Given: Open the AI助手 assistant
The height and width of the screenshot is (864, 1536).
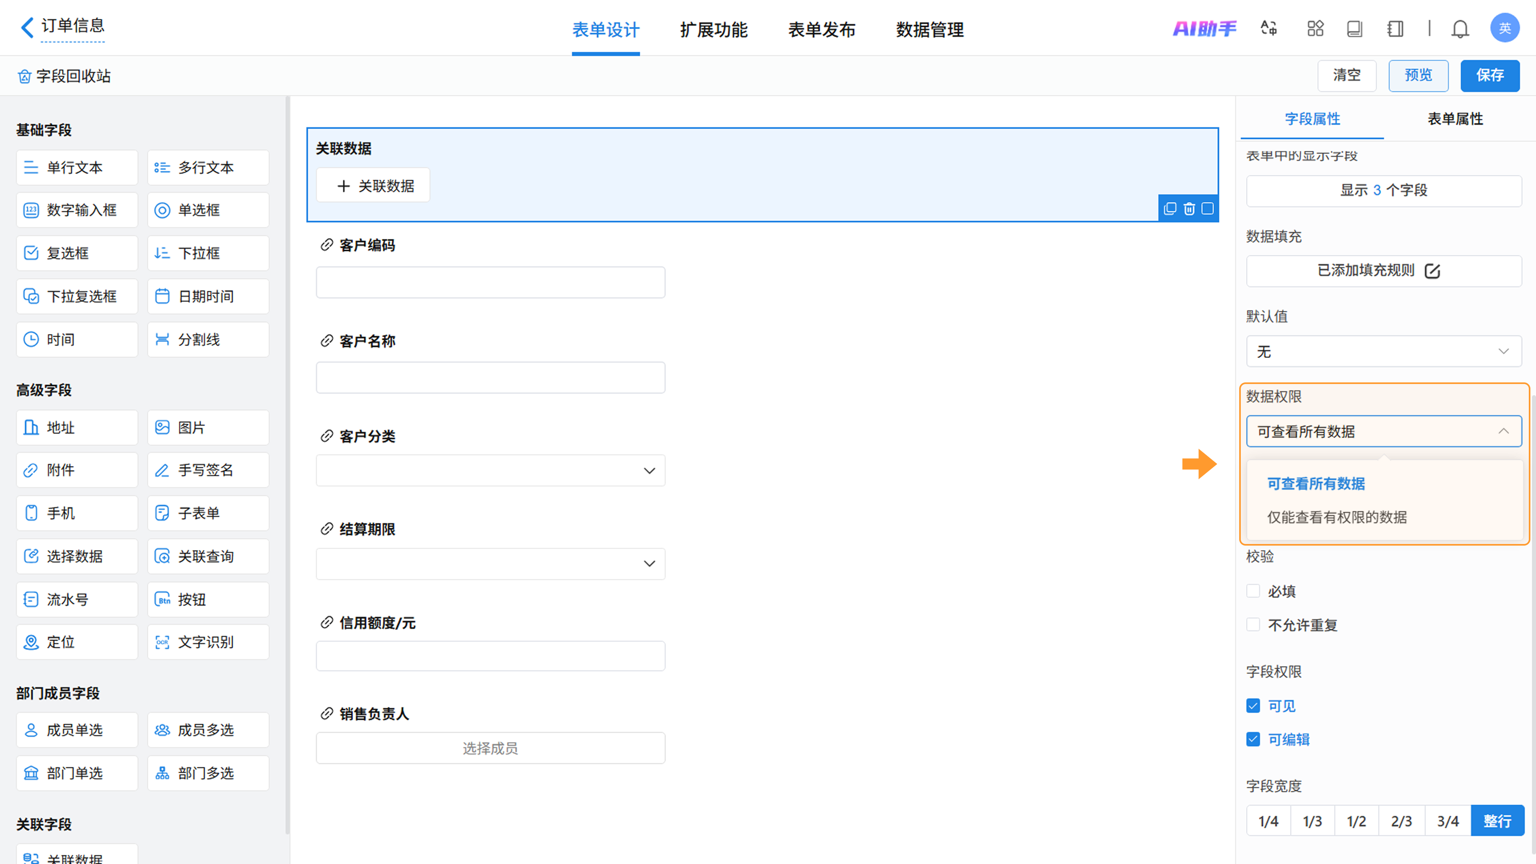Looking at the screenshot, I should coord(1204,28).
